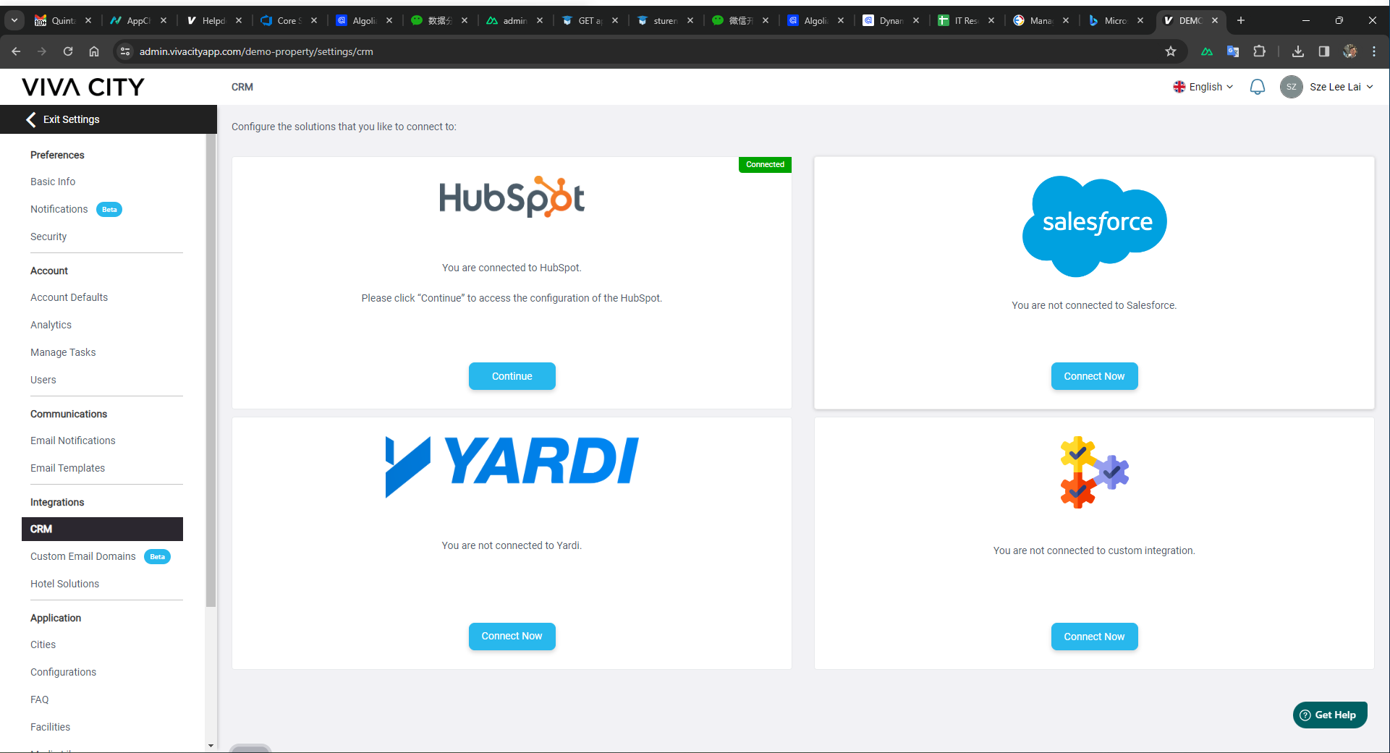Select CRM in the sidebar
Viewport: 1390px width, 753px height.
(102, 529)
